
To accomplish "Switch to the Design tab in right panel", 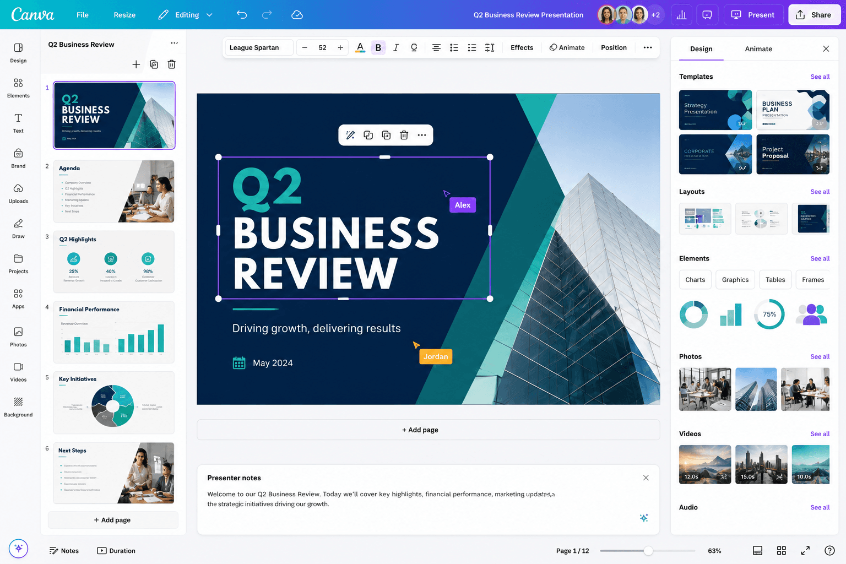I will (x=701, y=49).
